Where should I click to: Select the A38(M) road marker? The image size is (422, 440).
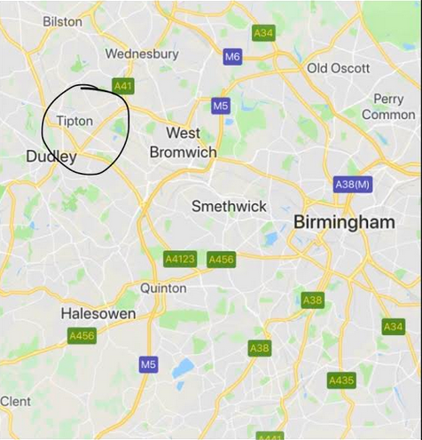(353, 185)
